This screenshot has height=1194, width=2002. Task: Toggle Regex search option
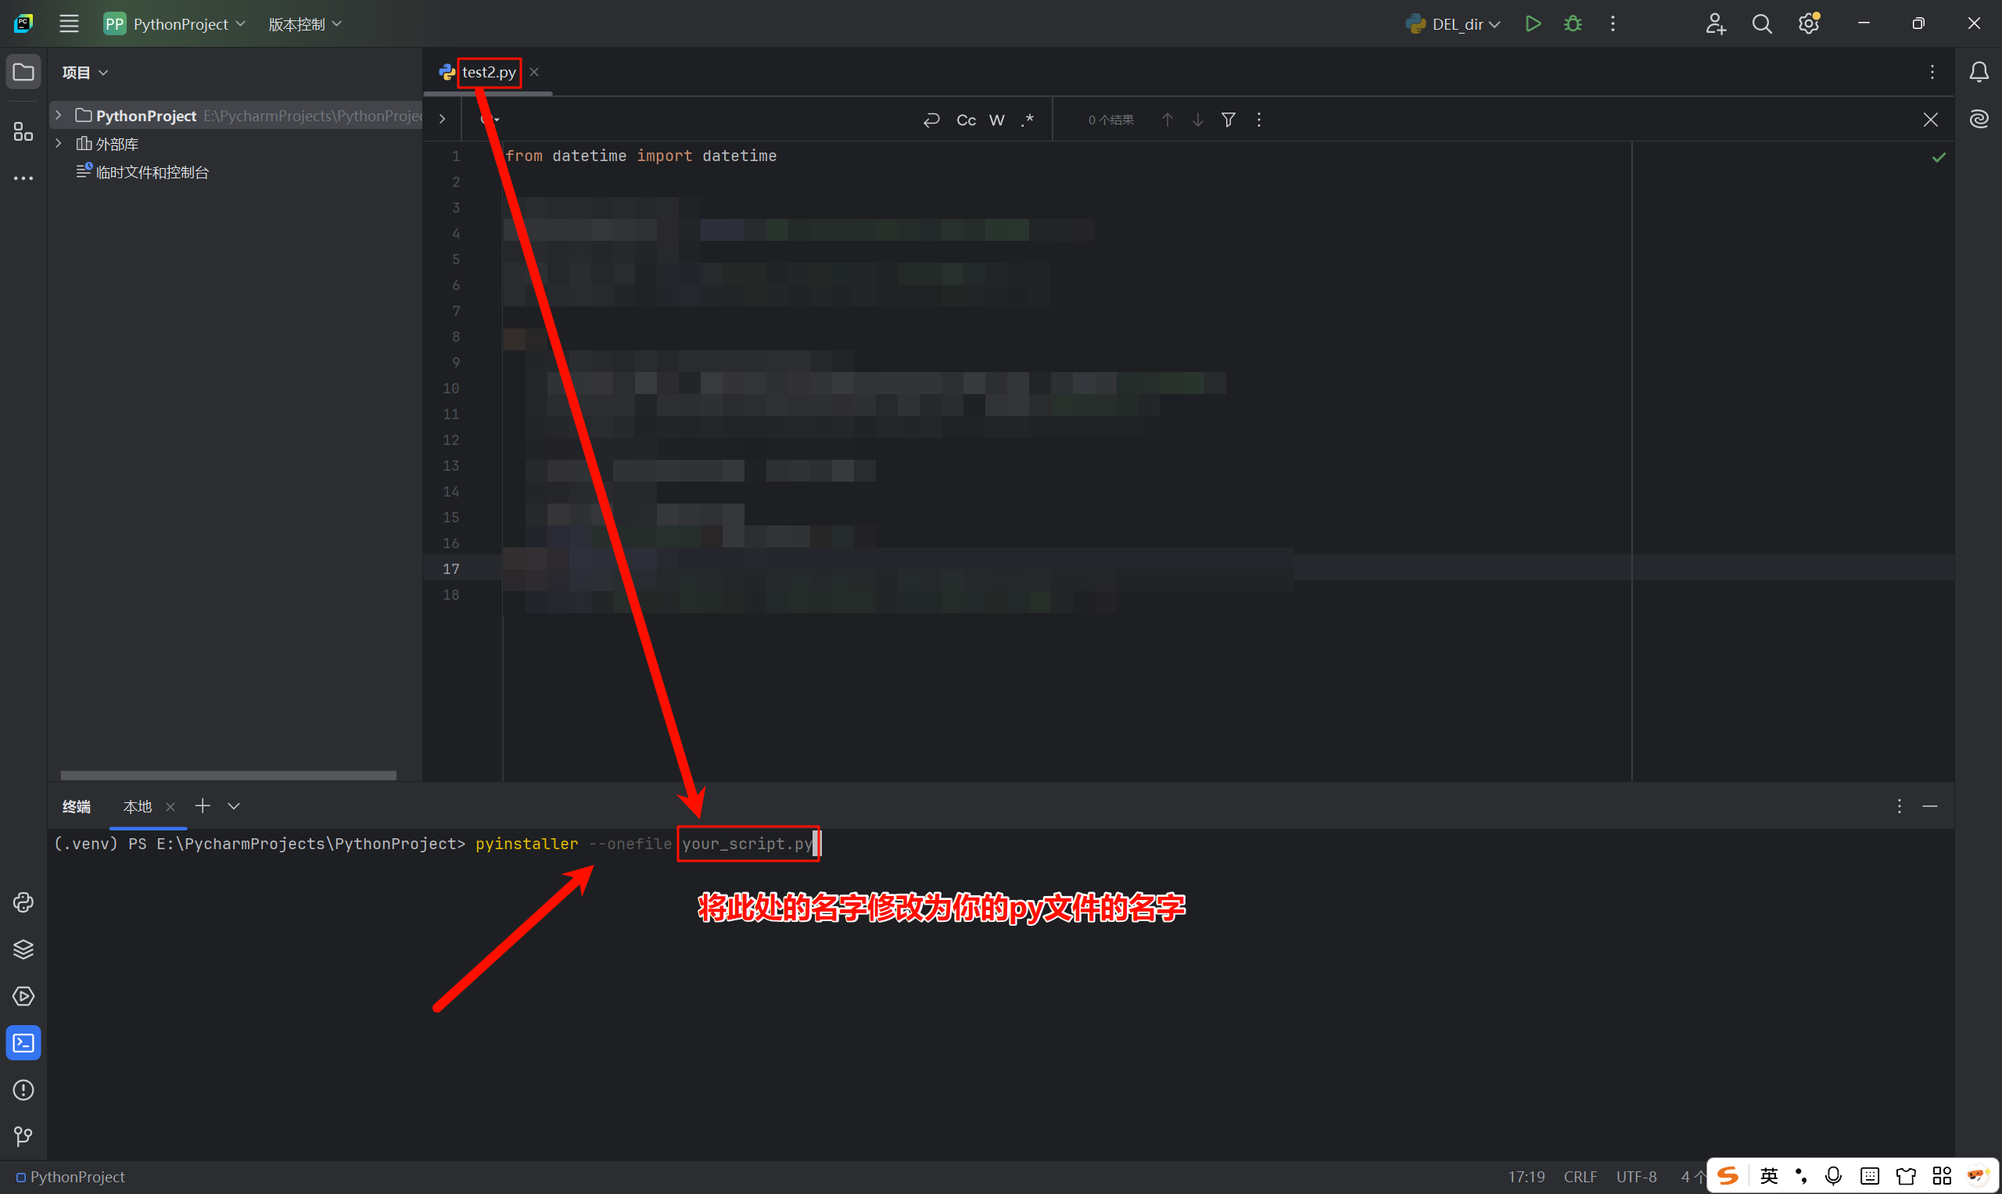click(1028, 120)
